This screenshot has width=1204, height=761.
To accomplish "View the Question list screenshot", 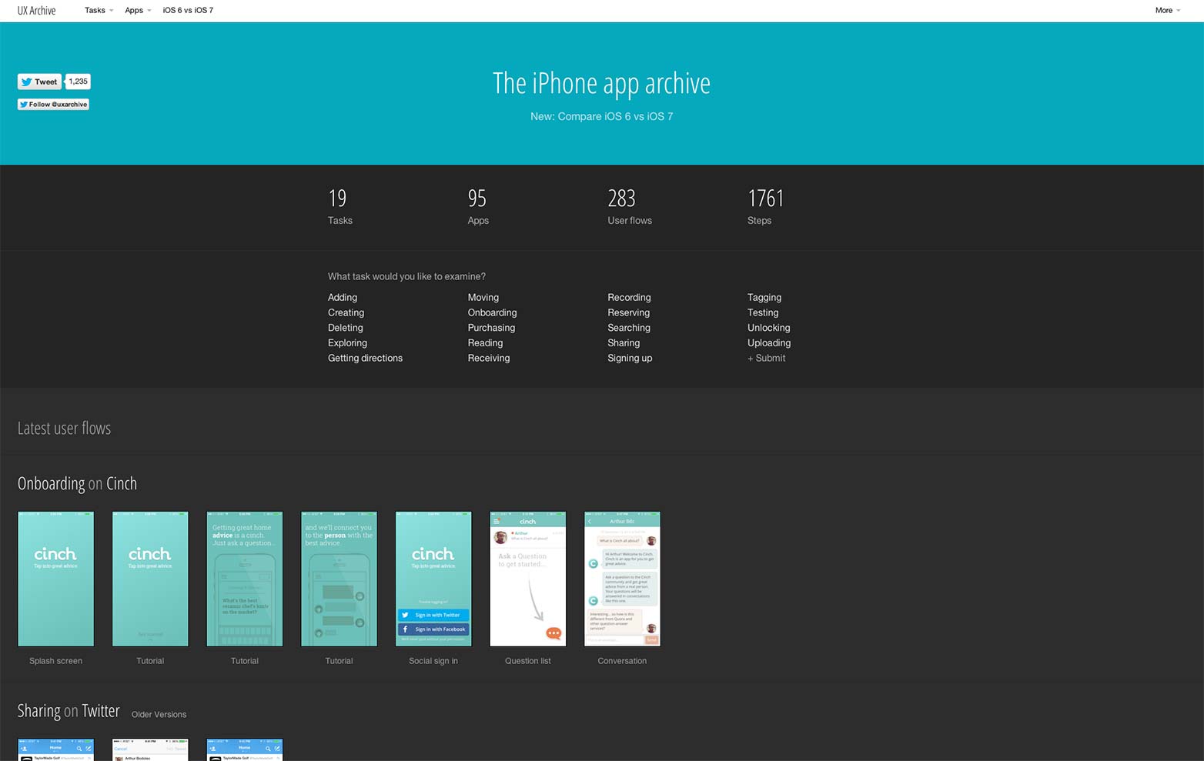I will coord(527,579).
